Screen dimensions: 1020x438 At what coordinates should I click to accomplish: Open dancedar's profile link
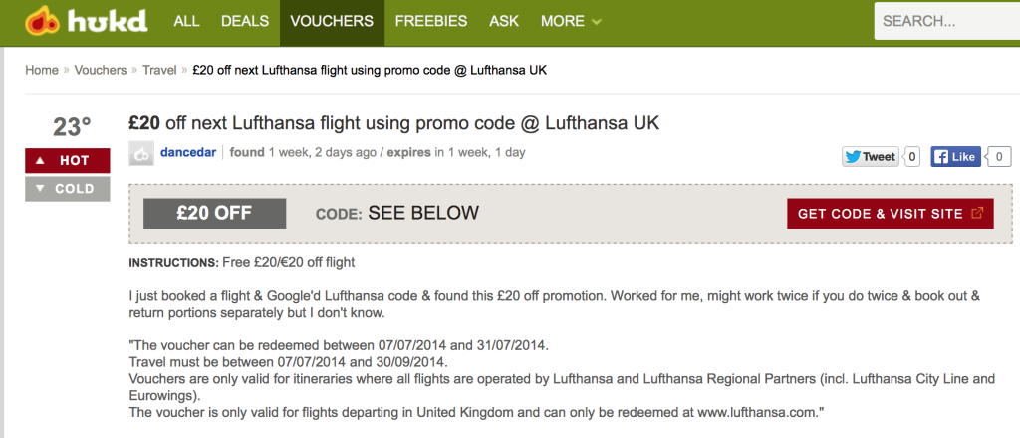coord(188,153)
